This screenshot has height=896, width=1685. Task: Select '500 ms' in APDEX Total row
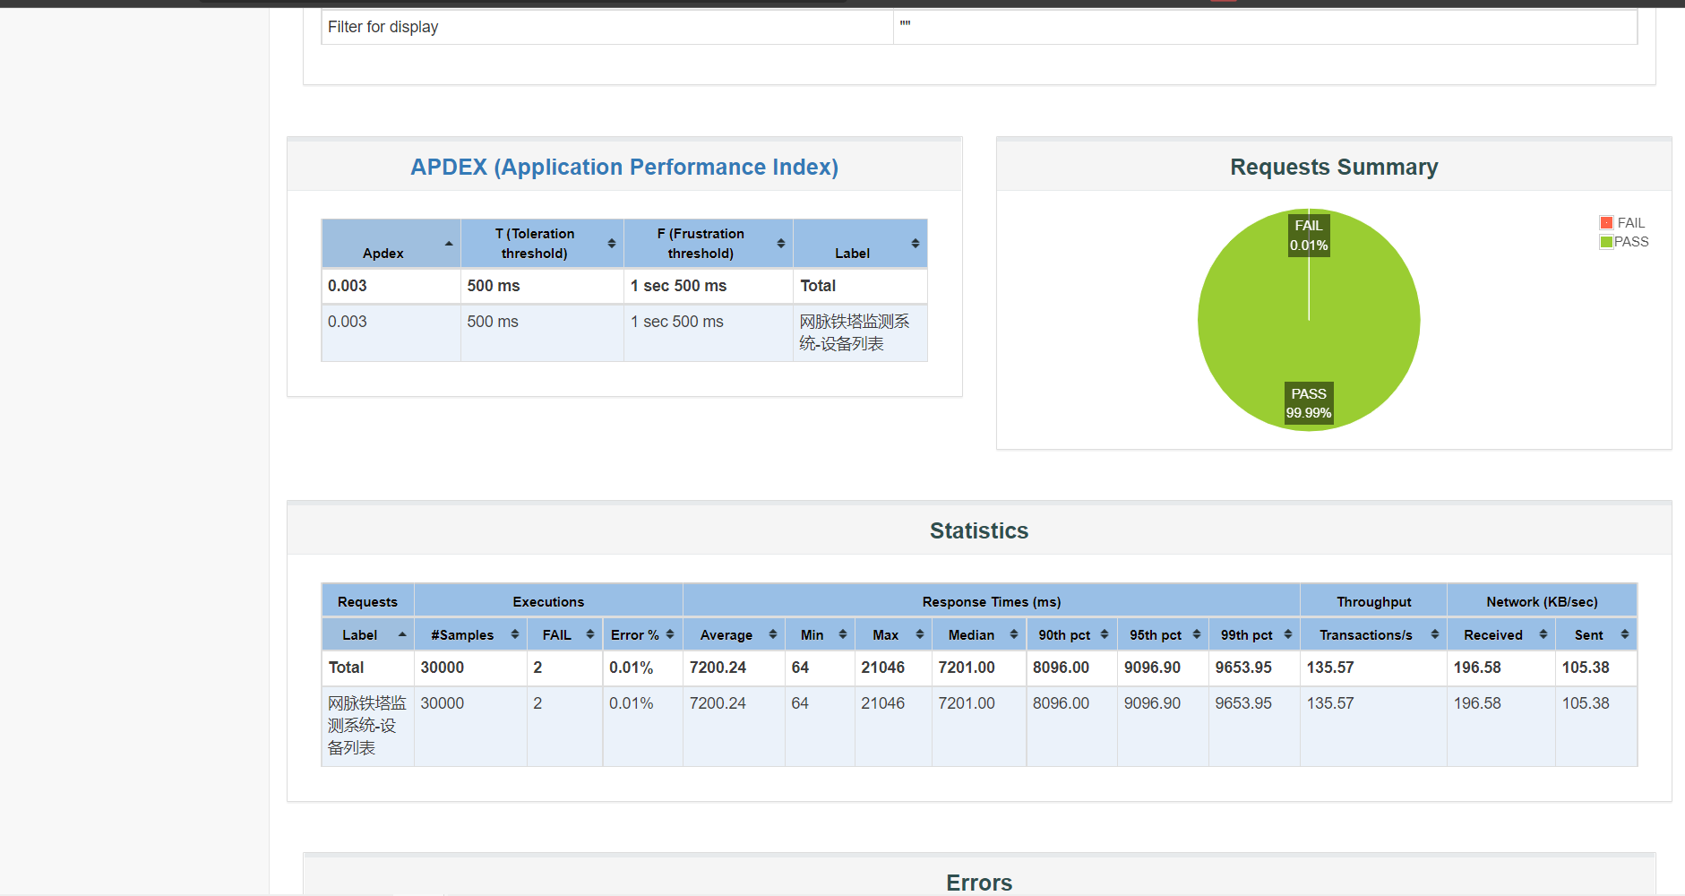coord(494,286)
